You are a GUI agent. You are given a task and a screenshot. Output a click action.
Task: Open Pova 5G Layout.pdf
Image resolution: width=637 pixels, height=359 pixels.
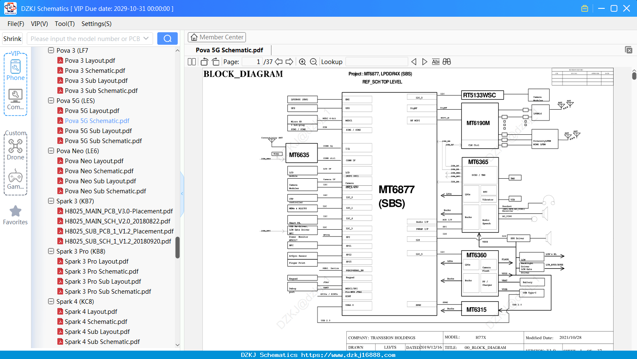click(92, 110)
